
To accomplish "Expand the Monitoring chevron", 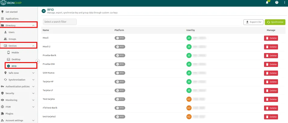I will tap(33, 100).
